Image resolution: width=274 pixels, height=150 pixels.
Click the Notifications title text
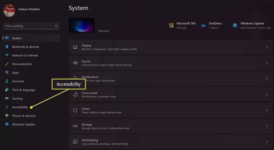[x=90, y=77]
